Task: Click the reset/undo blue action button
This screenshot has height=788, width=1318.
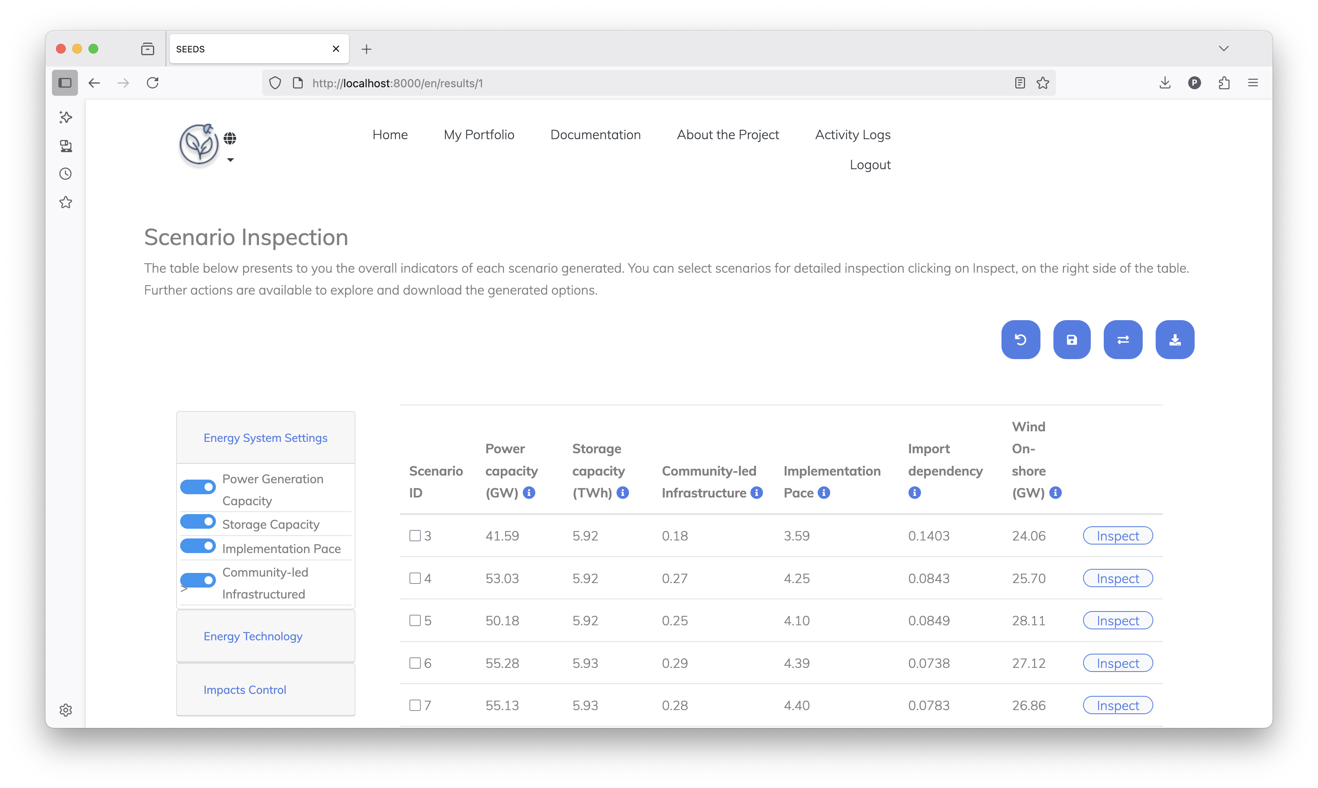Action: (x=1020, y=339)
